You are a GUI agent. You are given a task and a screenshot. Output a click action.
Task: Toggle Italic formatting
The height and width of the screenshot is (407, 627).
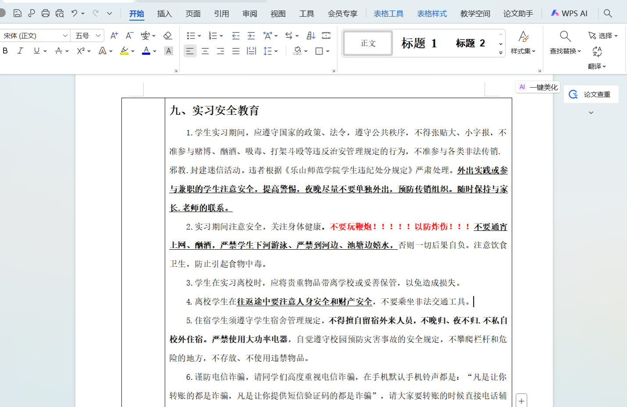[20, 51]
